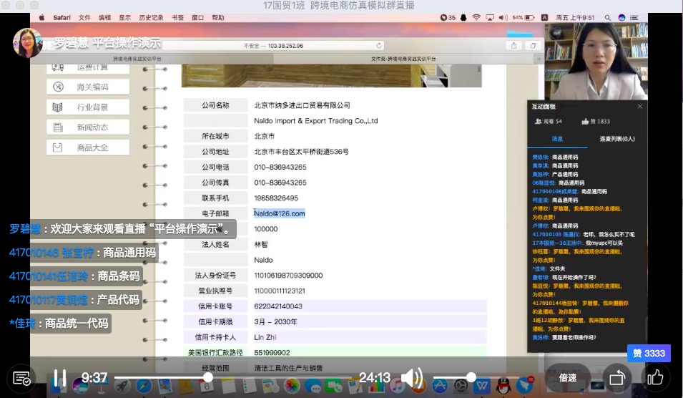Open 行业背景 book icon item

pyautogui.click(x=87, y=107)
